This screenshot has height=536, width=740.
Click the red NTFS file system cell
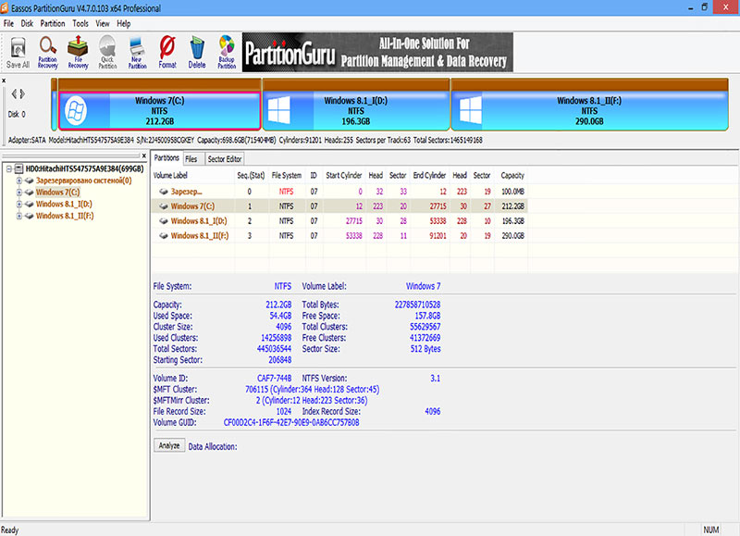pos(286,192)
